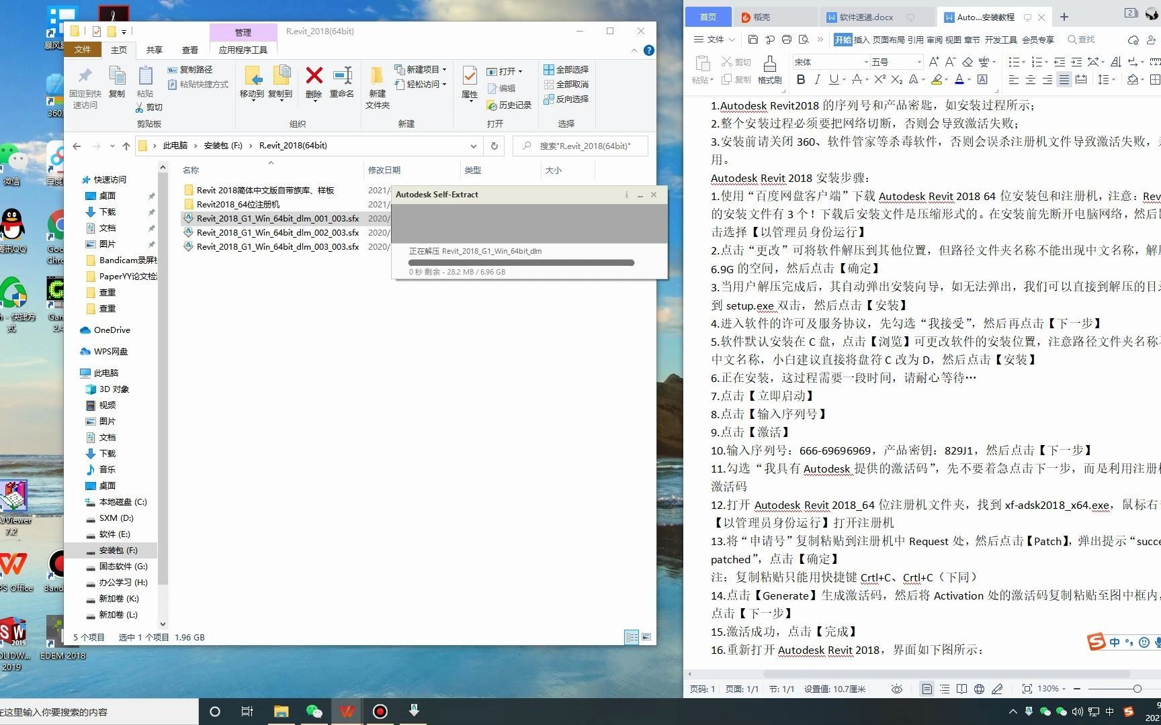Apply superscript in WPS toolbar

pos(879,80)
